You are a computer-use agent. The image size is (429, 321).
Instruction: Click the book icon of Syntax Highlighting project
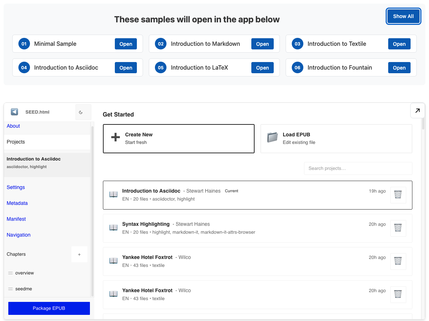coord(113,228)
